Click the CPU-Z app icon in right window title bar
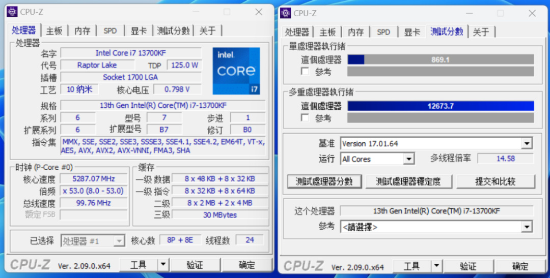This screenshot has width=550, height=278. coord(286,13)
